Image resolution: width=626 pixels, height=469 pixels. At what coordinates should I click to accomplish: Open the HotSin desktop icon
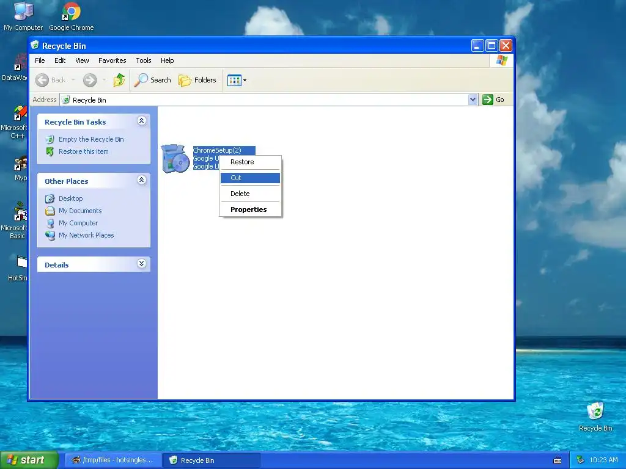18,268
